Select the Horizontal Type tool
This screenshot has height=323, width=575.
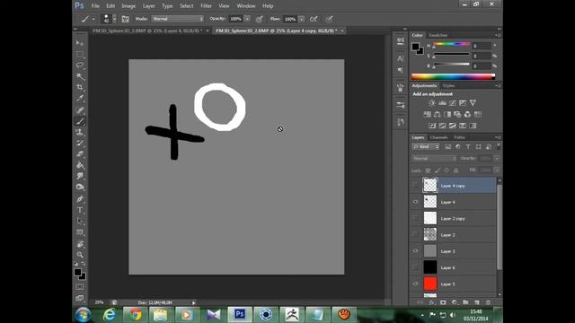coord(80,210)
